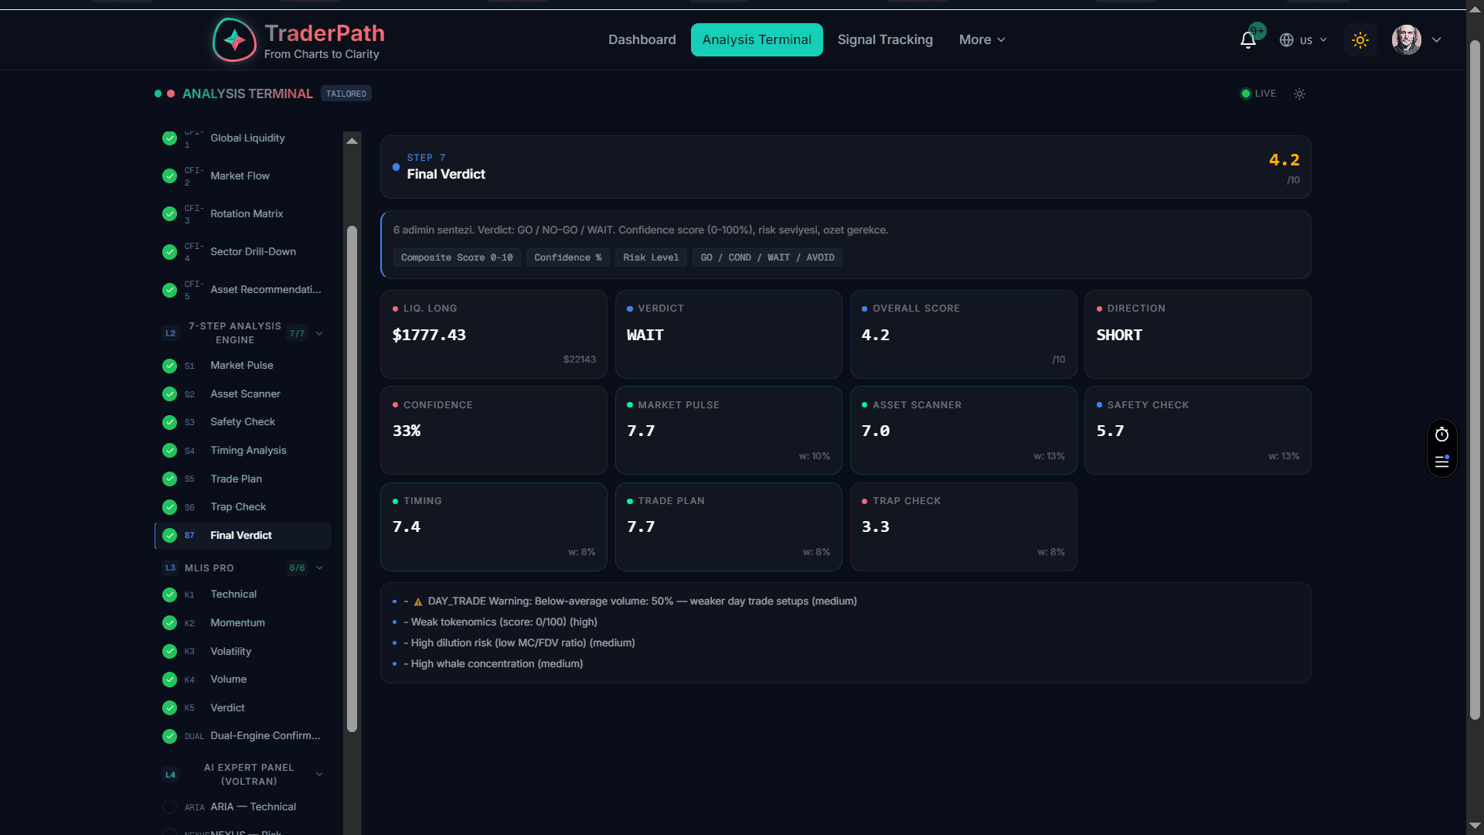1484x835 pixels.
Task: Open the notifications bell
Action: [x=1248, y=39]
